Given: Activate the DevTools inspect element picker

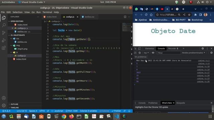Looking at the screenshot, I should (x=135, y=49).
